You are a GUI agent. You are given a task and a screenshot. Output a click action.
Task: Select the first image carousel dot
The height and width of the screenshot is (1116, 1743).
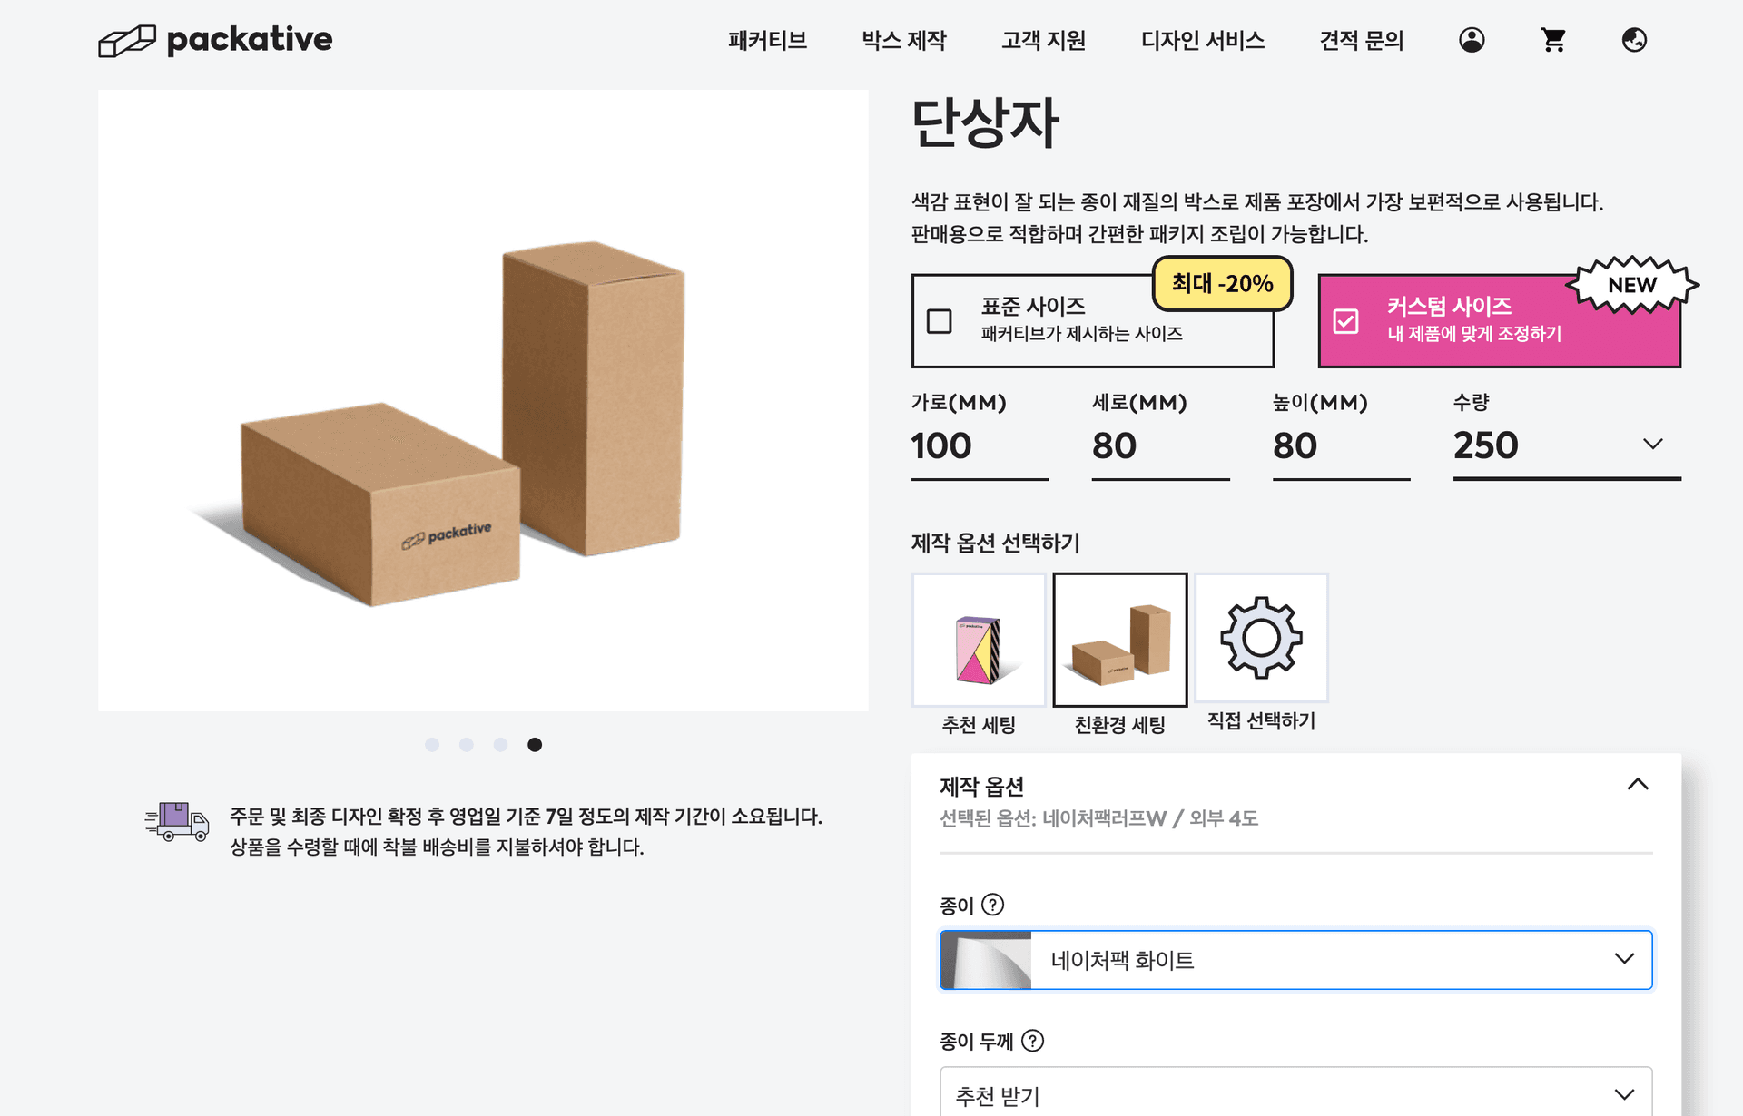coord(432,745)
